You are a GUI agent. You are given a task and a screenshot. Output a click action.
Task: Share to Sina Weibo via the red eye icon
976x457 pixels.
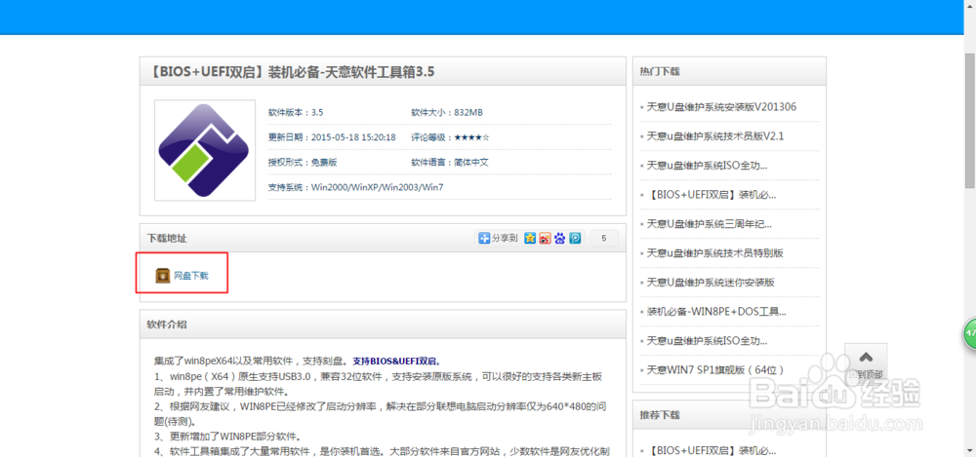click(x=545, y=238)
